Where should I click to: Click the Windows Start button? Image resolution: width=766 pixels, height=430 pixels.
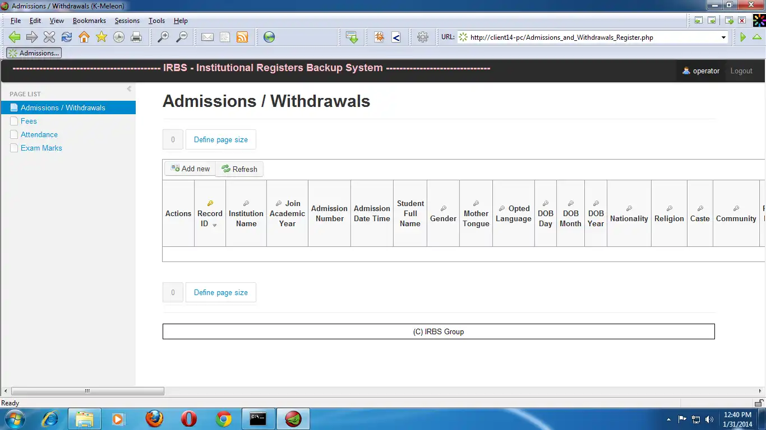tap(14, 419)
